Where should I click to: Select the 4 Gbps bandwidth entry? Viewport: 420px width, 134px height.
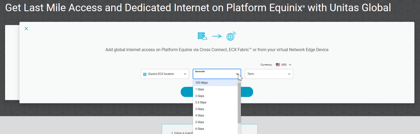(x=215, y=116)
